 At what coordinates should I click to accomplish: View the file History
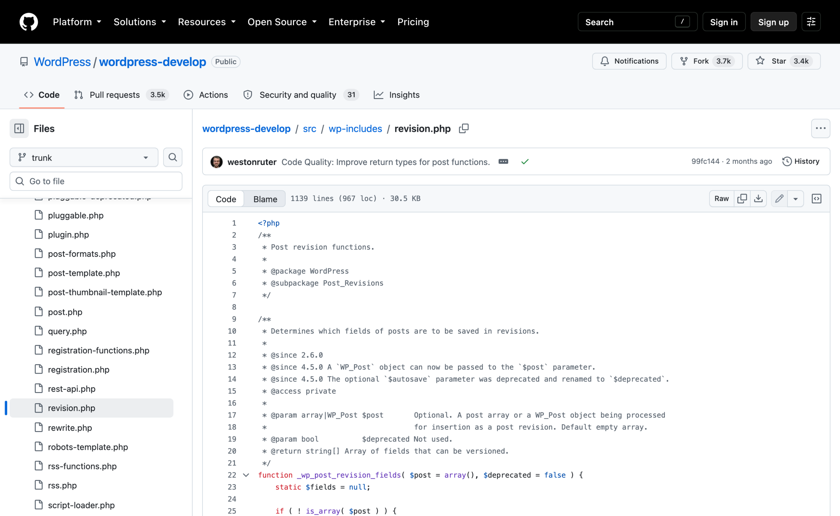[801, 161]
